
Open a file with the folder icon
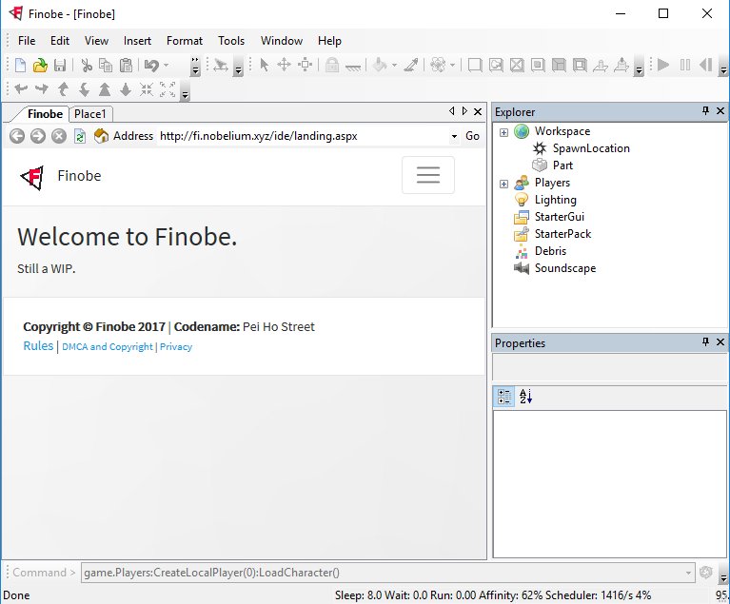[x=40, y=65]
